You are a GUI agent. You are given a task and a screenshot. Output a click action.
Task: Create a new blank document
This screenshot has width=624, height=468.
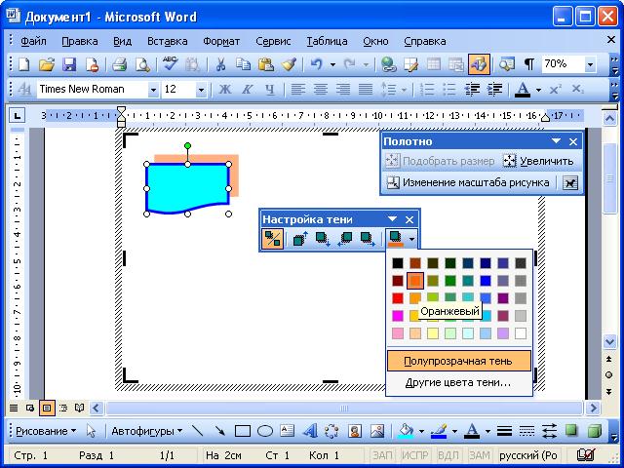(23, 64)
